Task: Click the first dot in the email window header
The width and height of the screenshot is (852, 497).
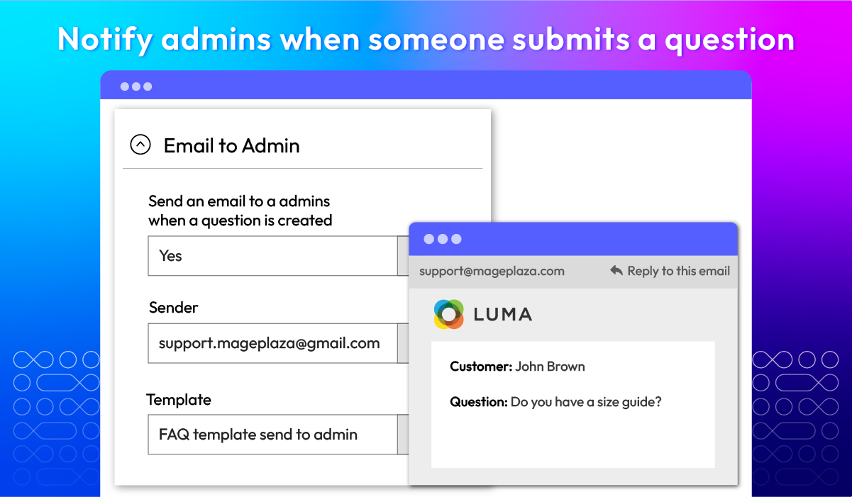Action: tap(428, 239)
